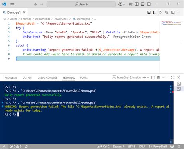
Task: Click Ln 9, Col 2 status item
Action: point(103,147)
